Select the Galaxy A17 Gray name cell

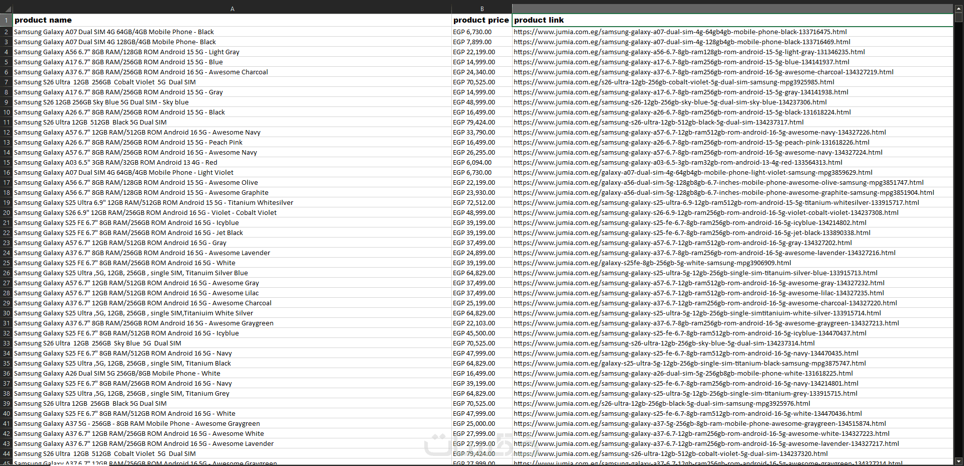click(232, 92)
